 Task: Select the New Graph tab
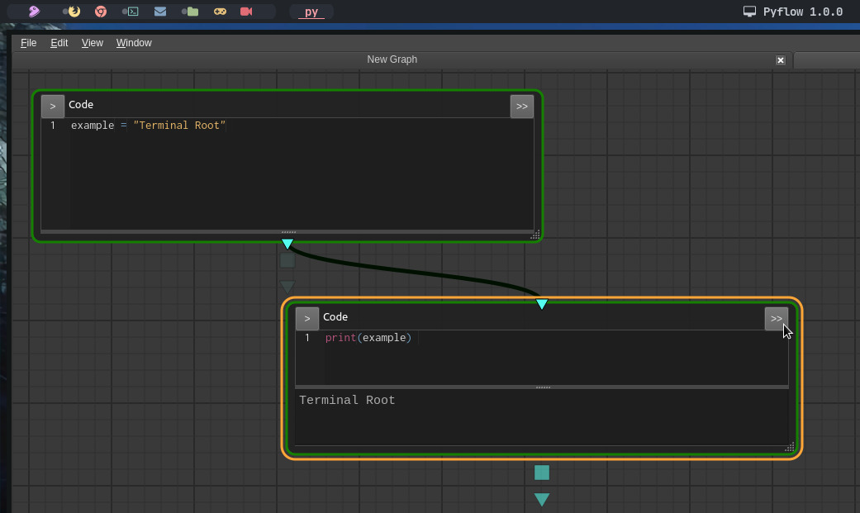point(392,59)
